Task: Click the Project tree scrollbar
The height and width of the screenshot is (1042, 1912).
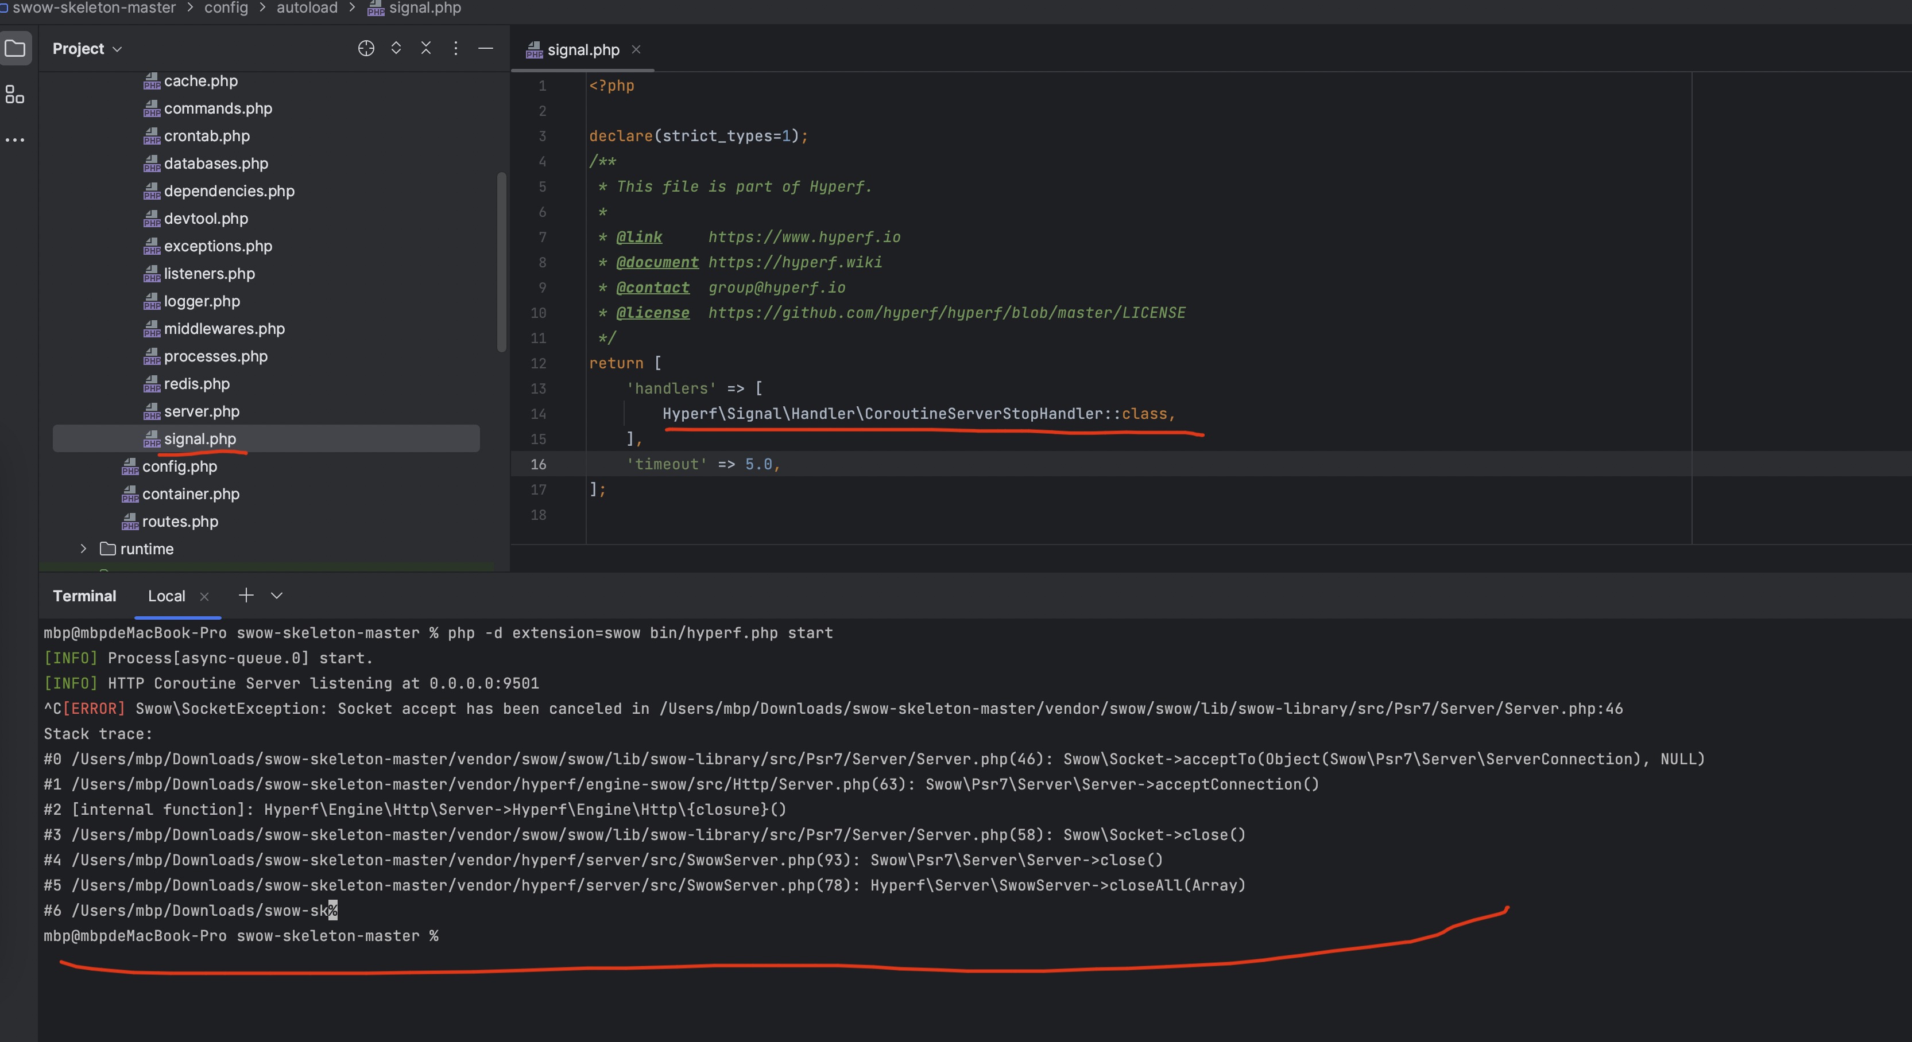Action: point(502,262)
